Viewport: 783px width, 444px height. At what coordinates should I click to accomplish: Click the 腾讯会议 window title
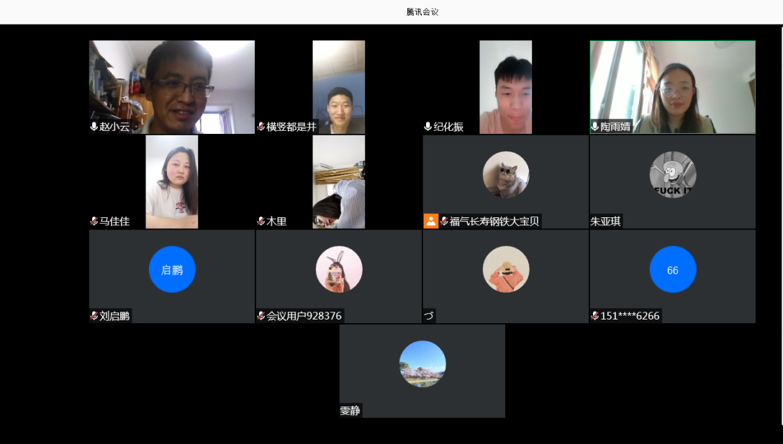[x=422, y=12]
